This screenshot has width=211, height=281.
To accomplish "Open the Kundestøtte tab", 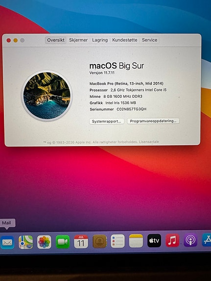I will click(125, 40).
